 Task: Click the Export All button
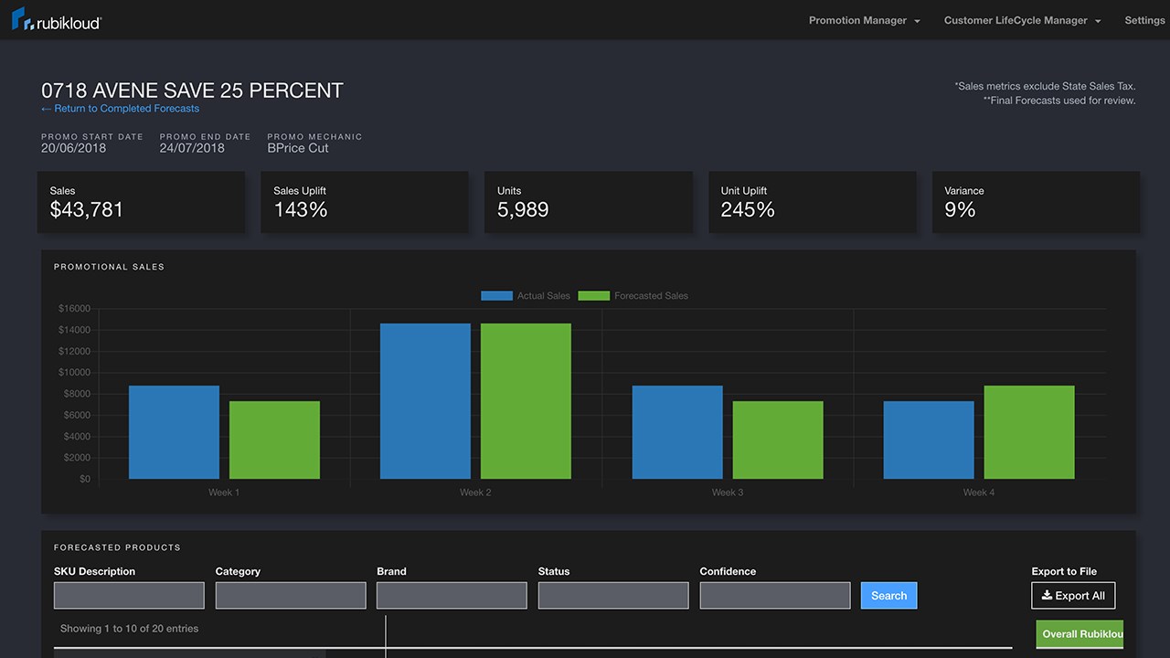(1073, 596)
